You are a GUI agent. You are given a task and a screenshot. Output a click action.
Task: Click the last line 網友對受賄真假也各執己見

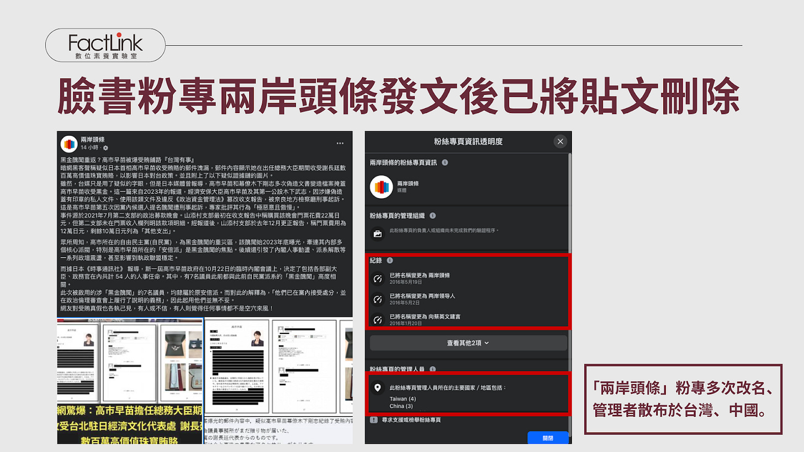tap(167, 308)
